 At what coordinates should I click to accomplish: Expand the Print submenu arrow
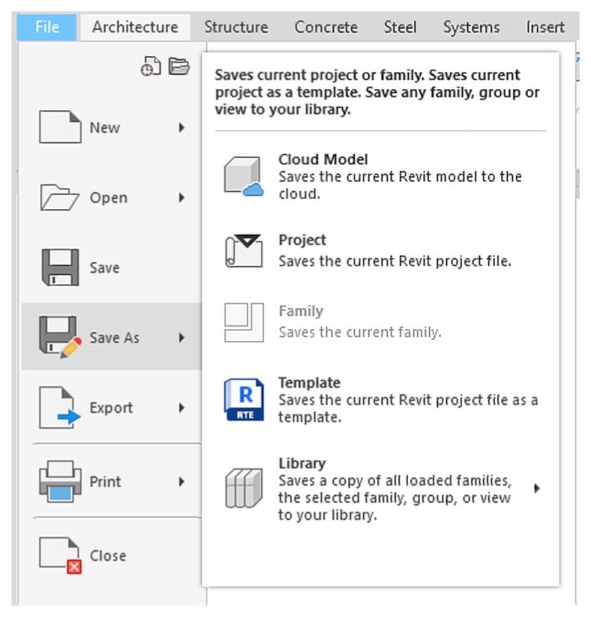(181, 482)
